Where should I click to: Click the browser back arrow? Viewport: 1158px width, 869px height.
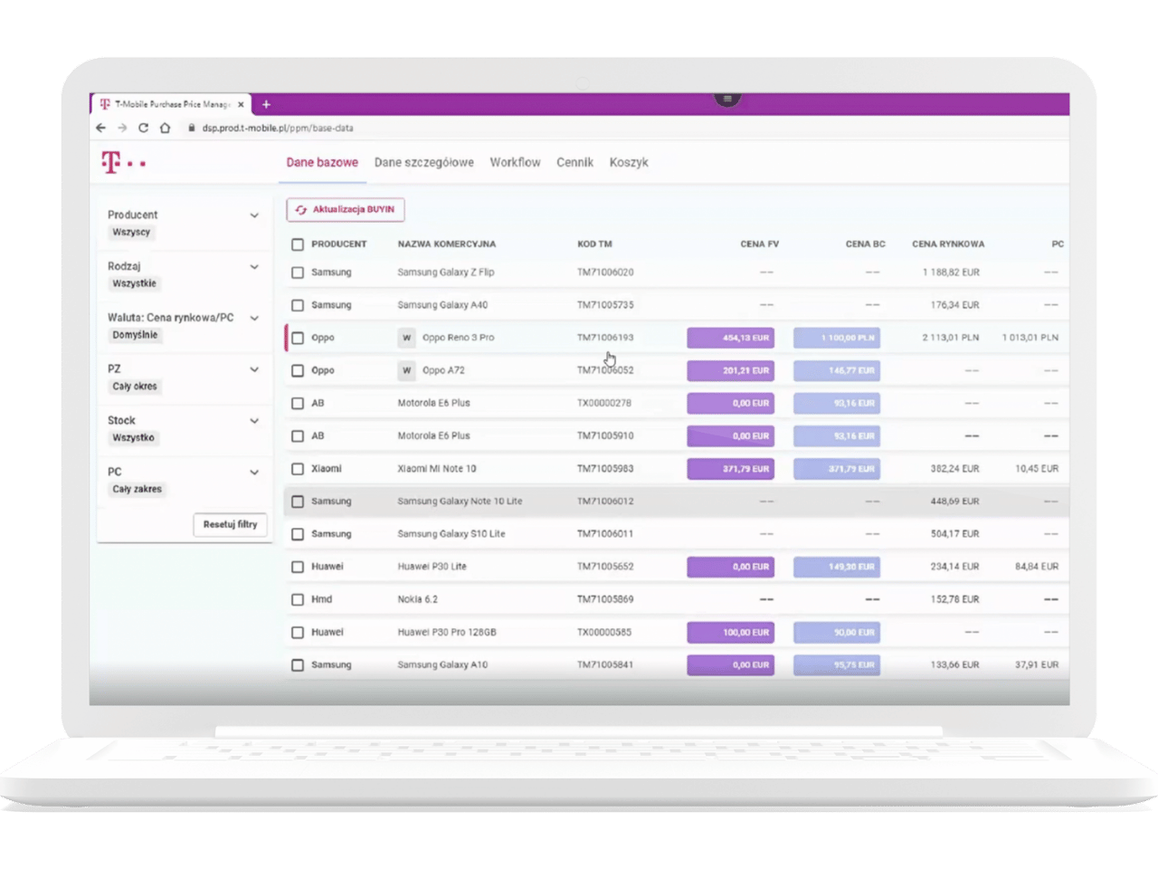point(100,128)
